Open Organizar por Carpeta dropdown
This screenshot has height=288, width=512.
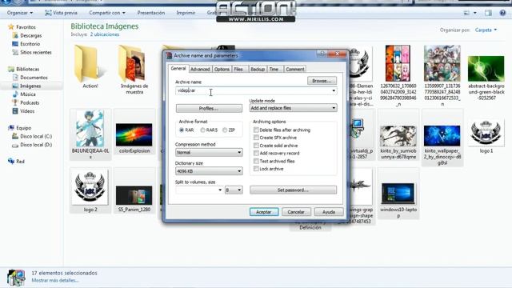[x=486, y=30]
